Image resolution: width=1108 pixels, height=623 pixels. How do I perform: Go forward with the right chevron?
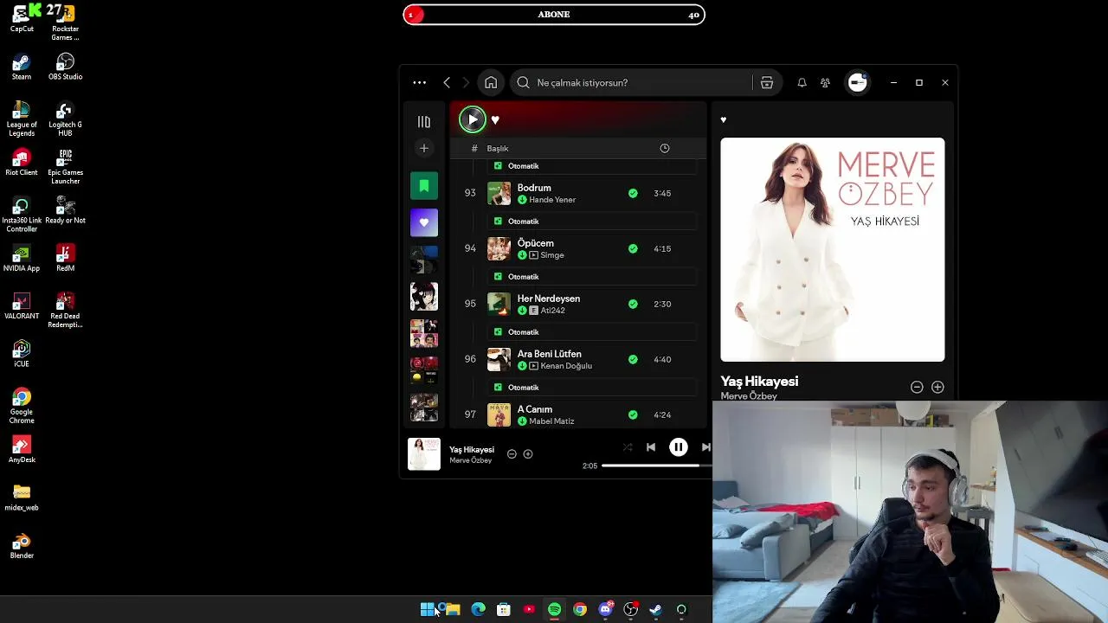(x=466, y=83)
